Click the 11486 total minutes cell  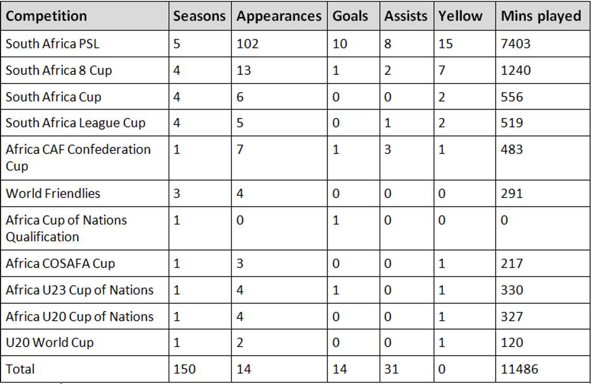click(x=519, y=369)
